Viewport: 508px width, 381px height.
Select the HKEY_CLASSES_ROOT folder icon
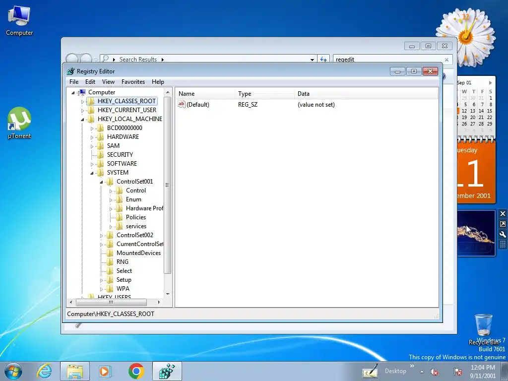(x=91, y=101)
